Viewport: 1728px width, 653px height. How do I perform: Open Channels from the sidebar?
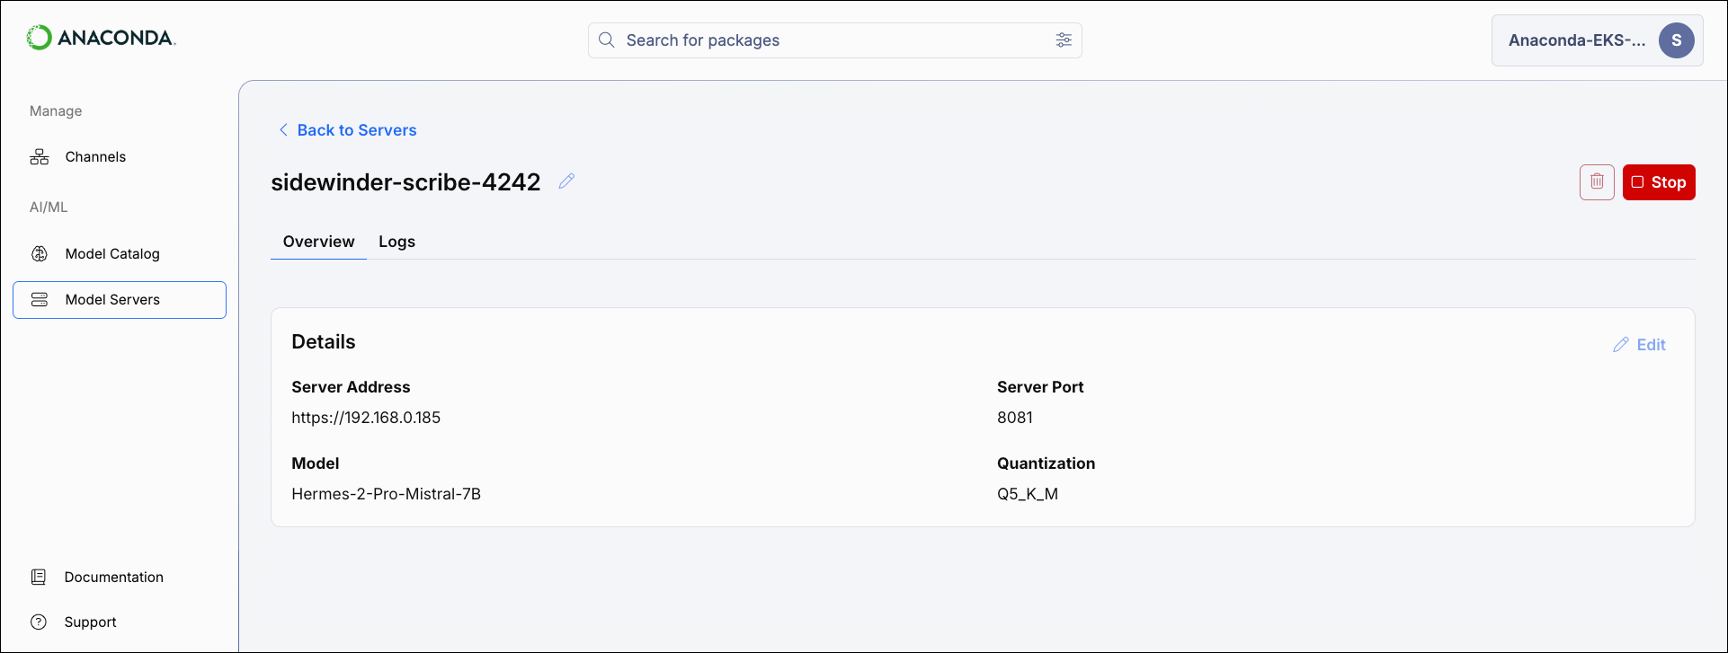[x=94, y=156]
